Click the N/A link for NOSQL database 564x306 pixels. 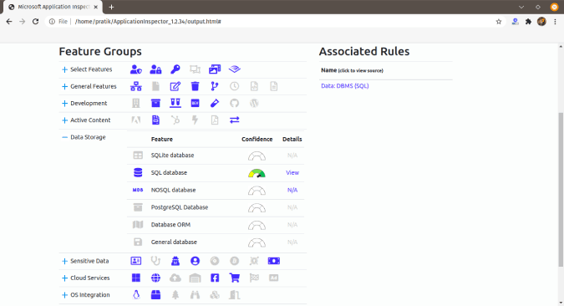(292, 190)
